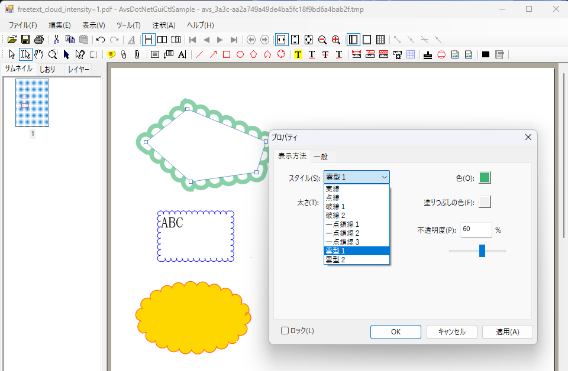This screenshot has width=568, height=371.
Task: Switch to the しおり panel tab
Action: [x=47, y=69]
